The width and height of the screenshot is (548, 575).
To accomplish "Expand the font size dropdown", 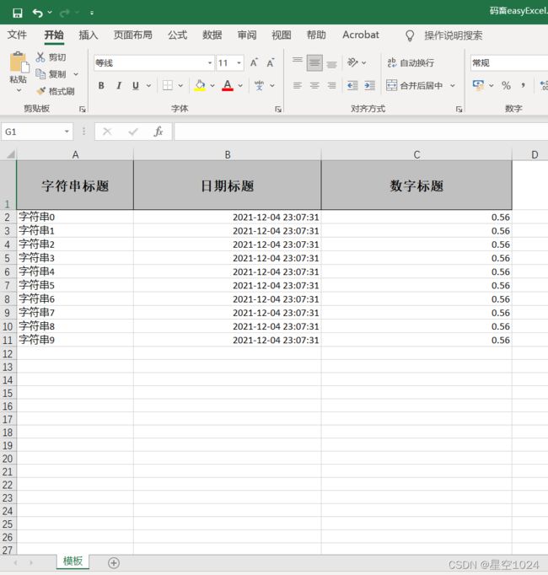I will (239, 63).
